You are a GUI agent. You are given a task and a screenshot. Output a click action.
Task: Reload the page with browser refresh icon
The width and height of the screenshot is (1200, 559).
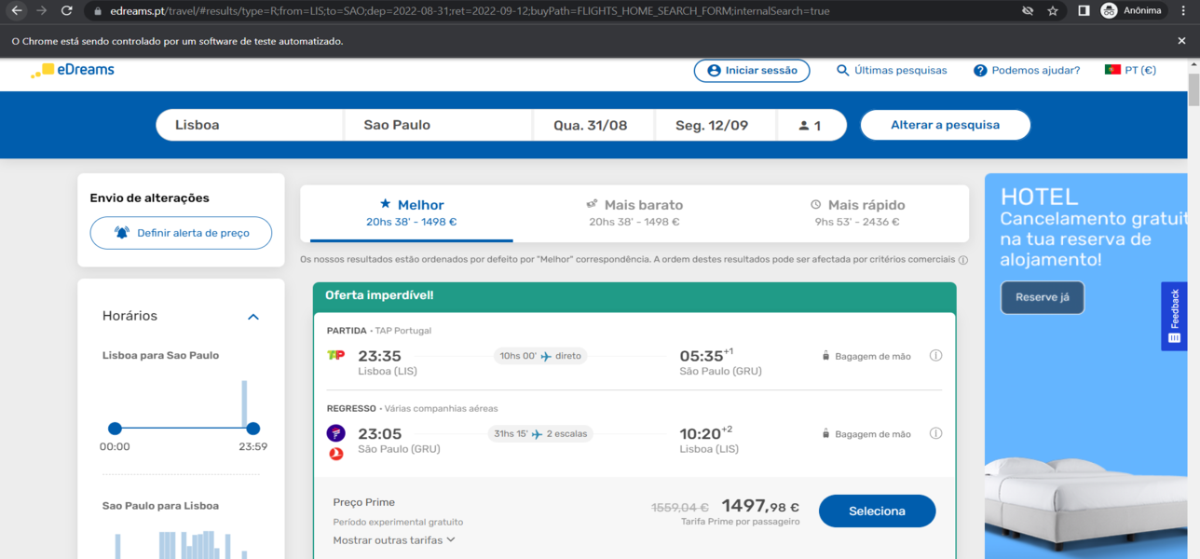[66, 11]
